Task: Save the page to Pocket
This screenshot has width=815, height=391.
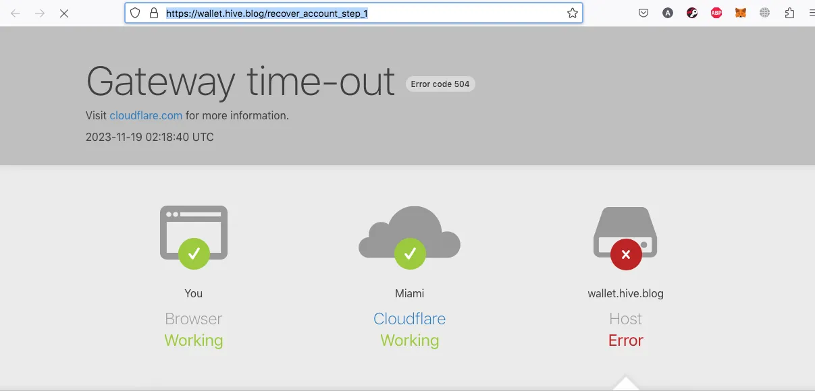Action: (643, 13)
